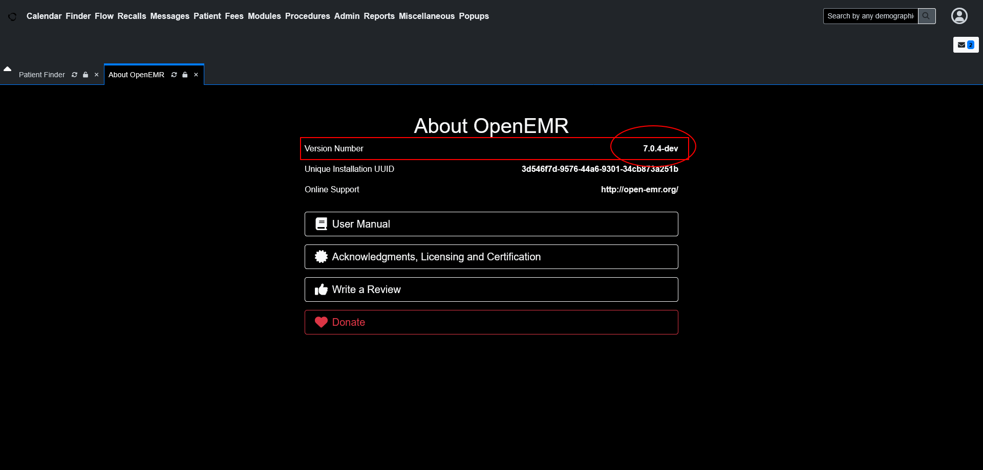Refresh the About OpenEMR tab
The image size is (983, 470).
point(174,75)
